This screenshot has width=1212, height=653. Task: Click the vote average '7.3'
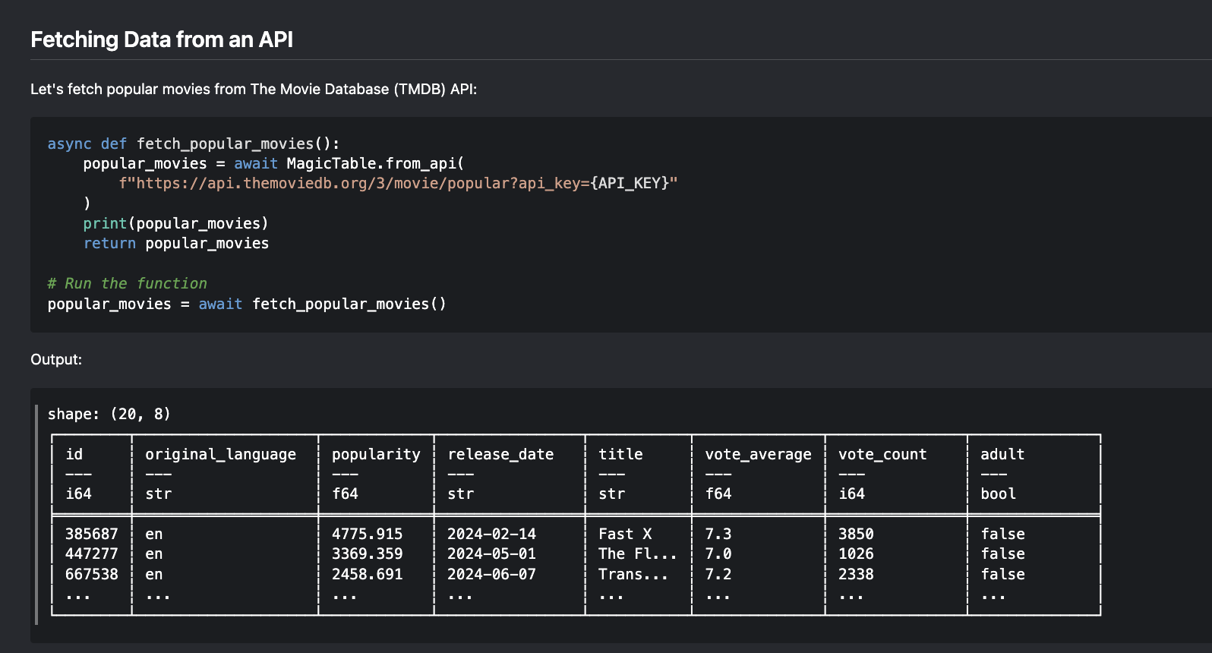click(718, 534)
